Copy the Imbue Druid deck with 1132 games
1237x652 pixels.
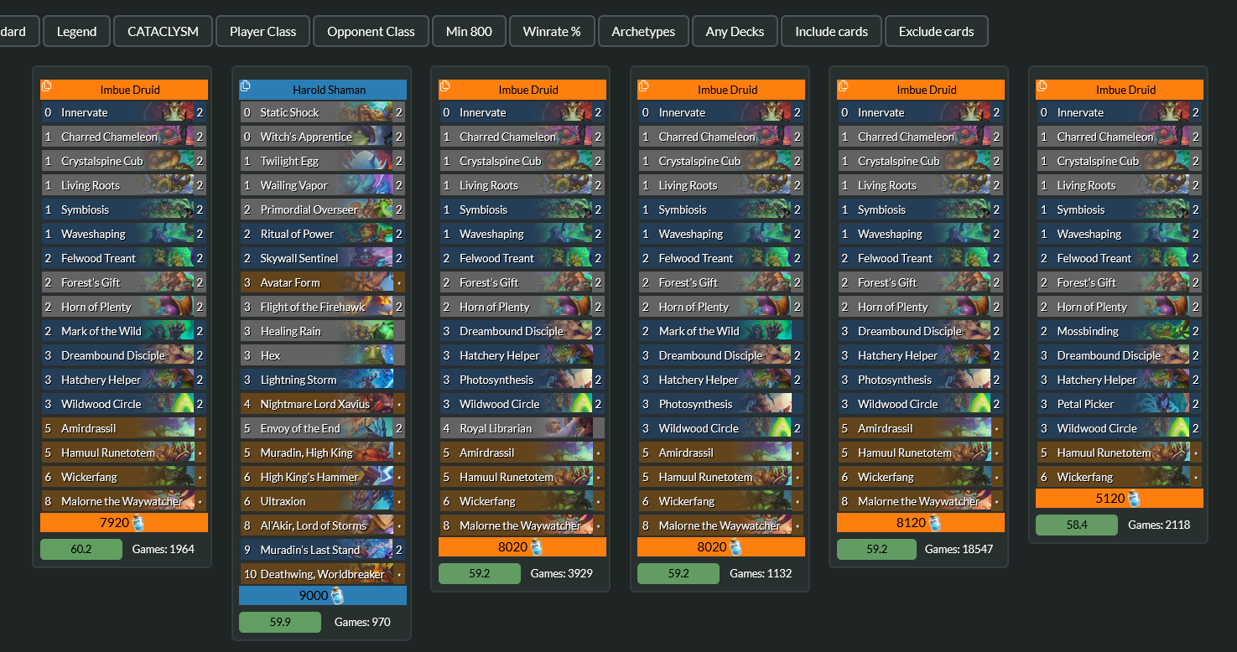tap(644, 86)
